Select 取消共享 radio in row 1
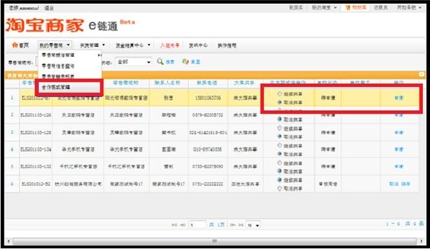Screen dimensions: 430x249 pos(279,102)
